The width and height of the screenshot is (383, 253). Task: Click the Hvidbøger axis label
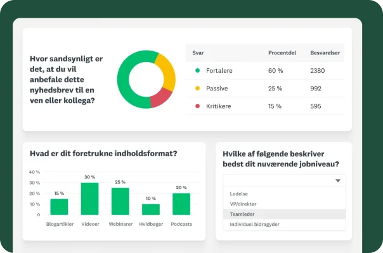(x=151, y=224)
